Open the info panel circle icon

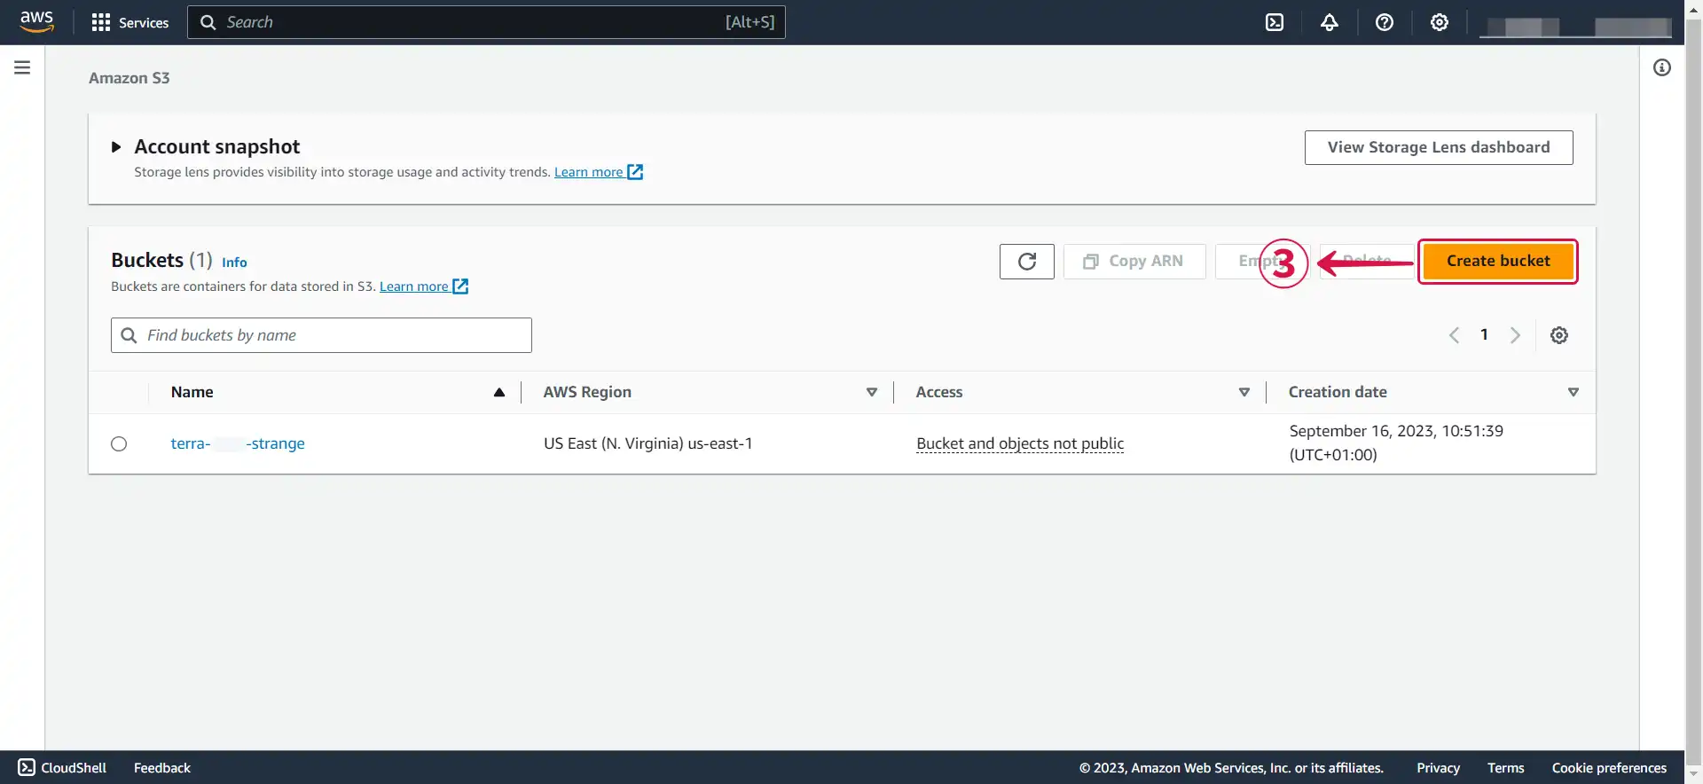point(1662,67)
